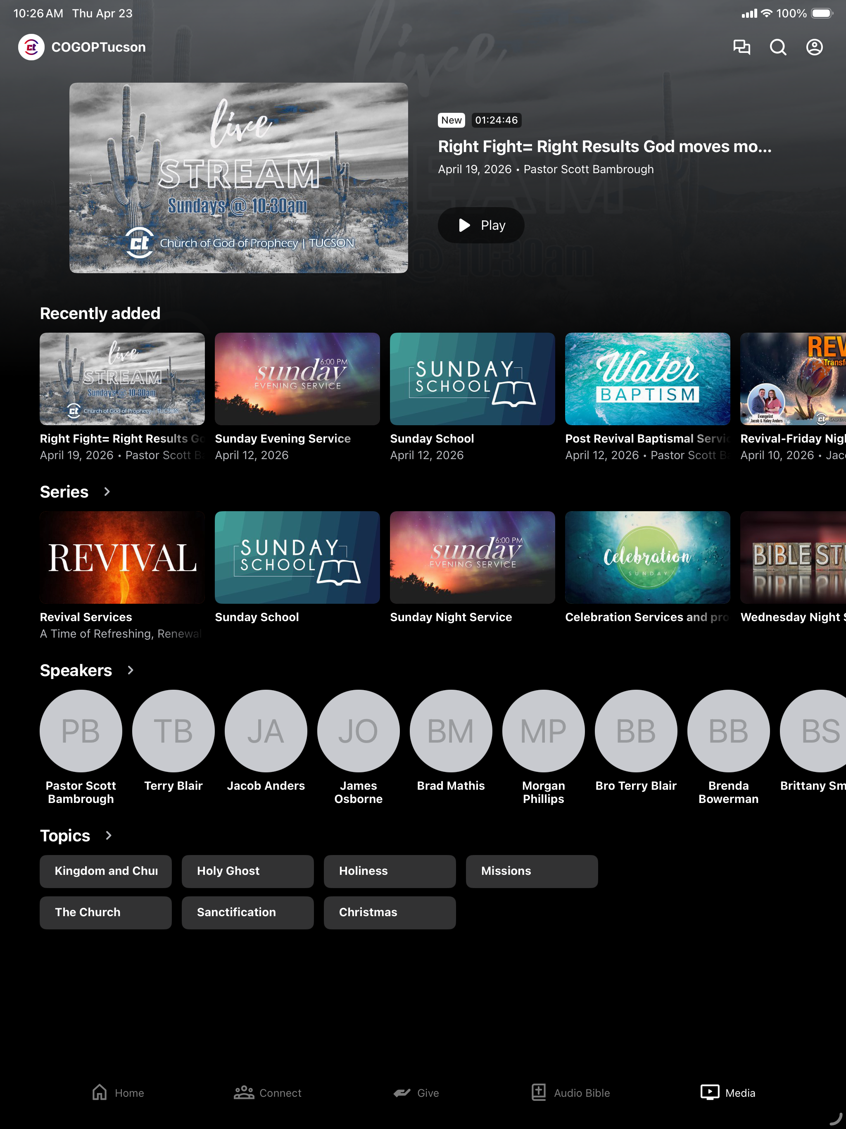Choose the Holy Ghost topic
The width and height of the screenshot is (846, 1129).
click(x=247, y=871)
